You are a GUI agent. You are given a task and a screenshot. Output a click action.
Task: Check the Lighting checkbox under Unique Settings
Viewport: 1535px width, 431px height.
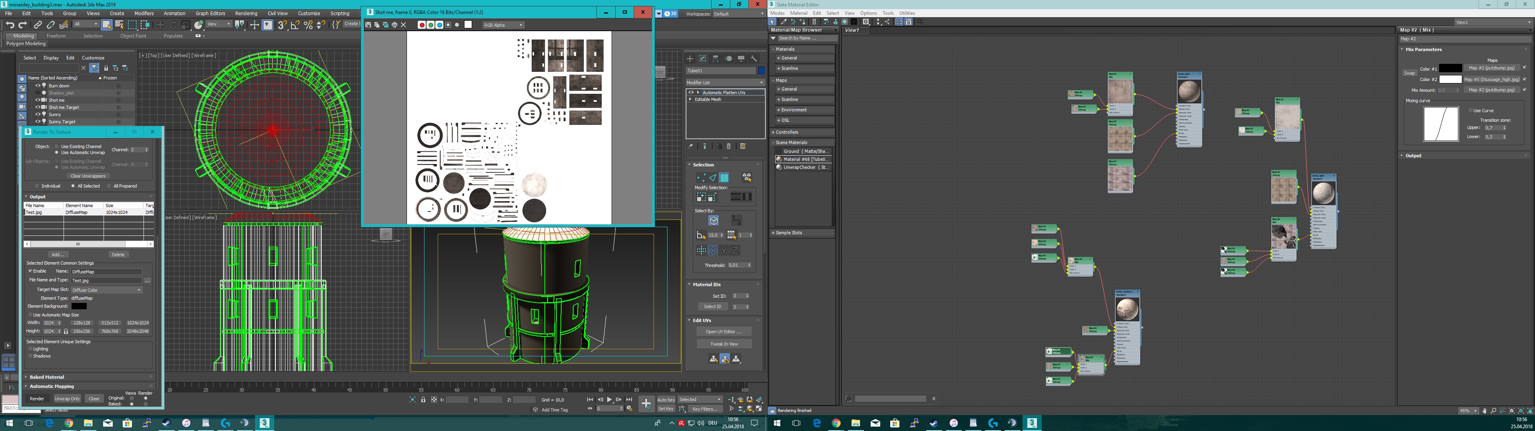(30, 348)
